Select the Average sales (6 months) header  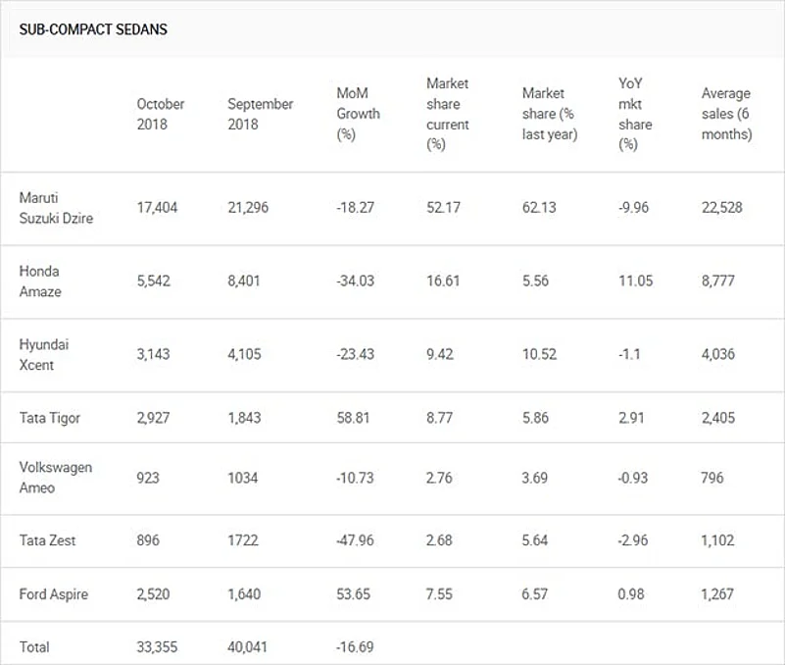[726, 114]
